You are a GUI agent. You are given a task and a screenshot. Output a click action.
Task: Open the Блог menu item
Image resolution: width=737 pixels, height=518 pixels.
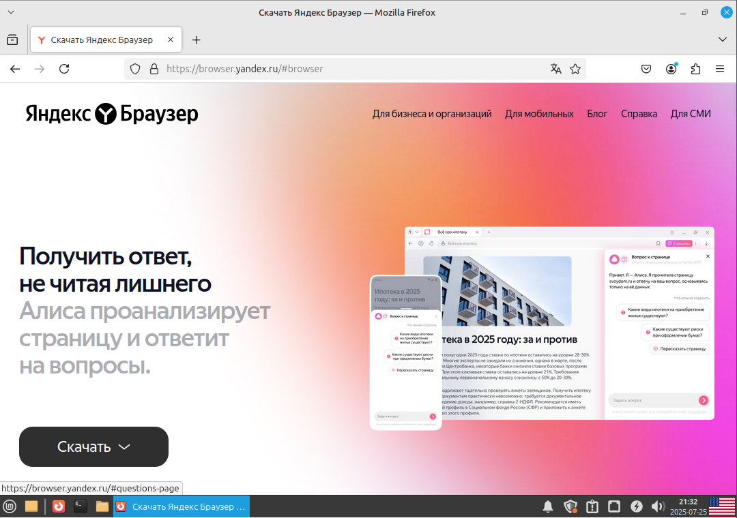(x=596, y=114)
